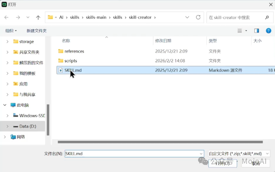
Task: Open the references folder
Action: [x=74, y=51]
